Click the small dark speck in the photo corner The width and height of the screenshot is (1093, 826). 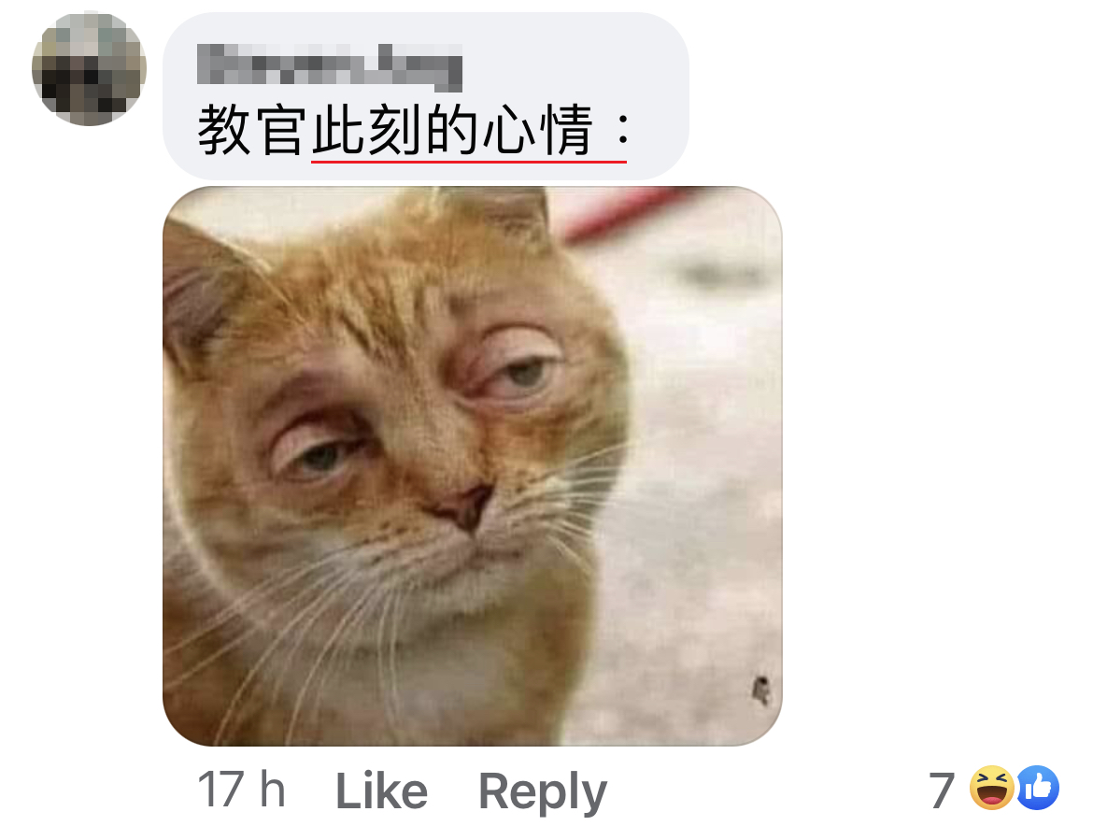[761, 691]
